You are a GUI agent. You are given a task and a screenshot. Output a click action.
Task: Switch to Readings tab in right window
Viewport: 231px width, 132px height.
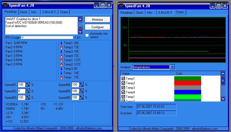pos(127,13)
